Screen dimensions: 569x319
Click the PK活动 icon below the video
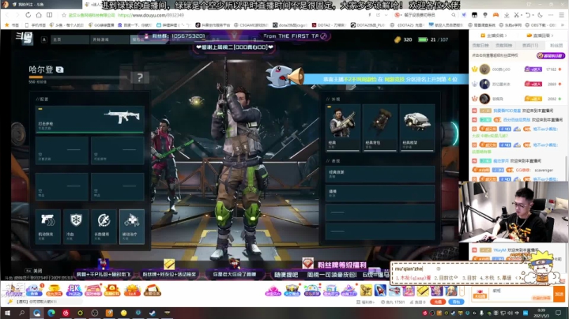pos(74,290)
